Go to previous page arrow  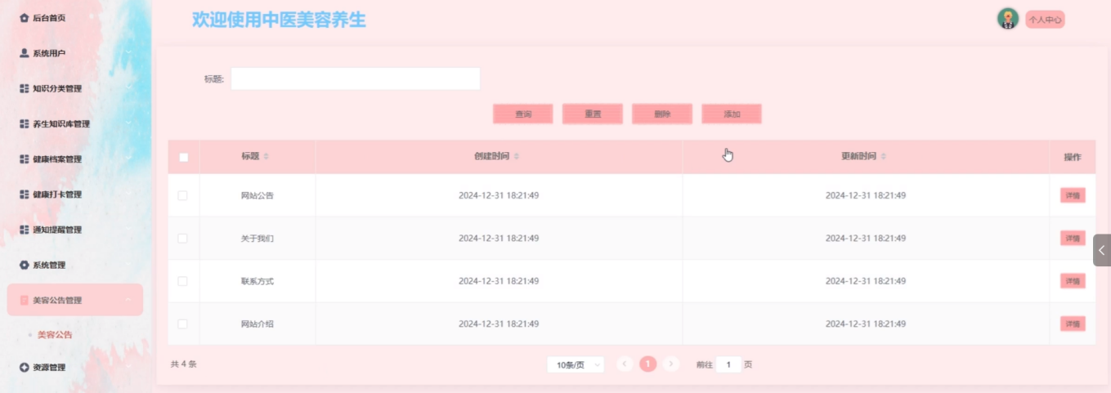pos(625,364)
